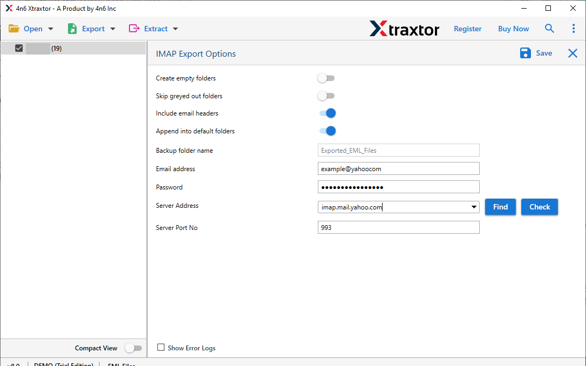This screenshot has width=586, height=366.
Task: Minimize the Xtraxtor window
Action: [x=524, y=8]
